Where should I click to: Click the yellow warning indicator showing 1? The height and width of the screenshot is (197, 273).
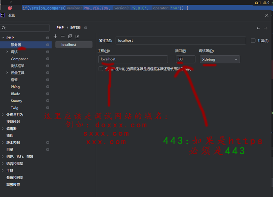258,3
